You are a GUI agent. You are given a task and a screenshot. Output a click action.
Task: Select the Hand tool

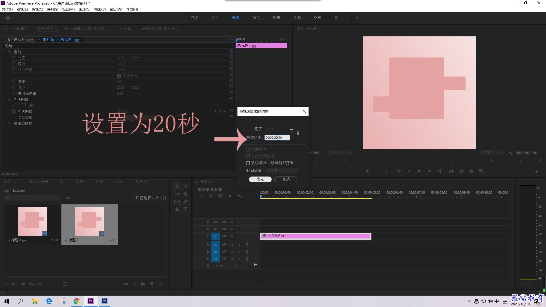[x=177, y=209]
